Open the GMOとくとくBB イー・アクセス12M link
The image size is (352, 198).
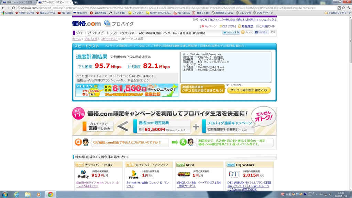[x=199, y=184]
